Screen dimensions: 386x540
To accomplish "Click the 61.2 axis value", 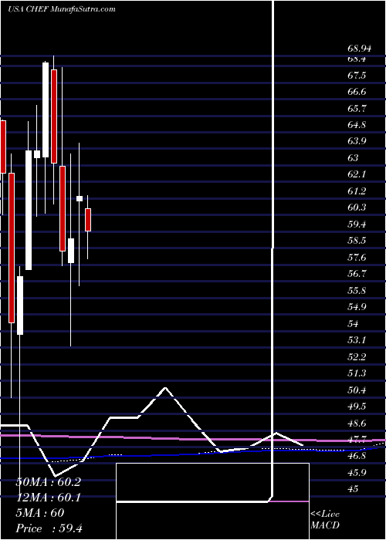I will 357,191.
